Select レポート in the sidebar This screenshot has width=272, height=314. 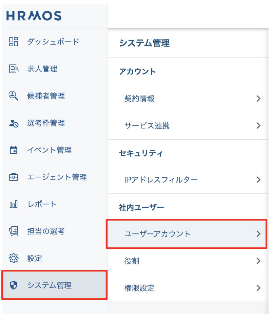pyautogui.click(x=42, y=204)
